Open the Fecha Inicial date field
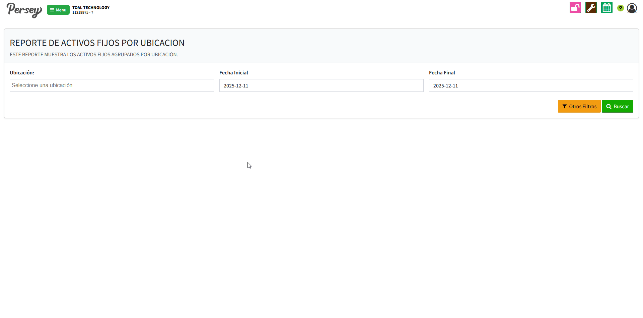 (x=321, y=85)
